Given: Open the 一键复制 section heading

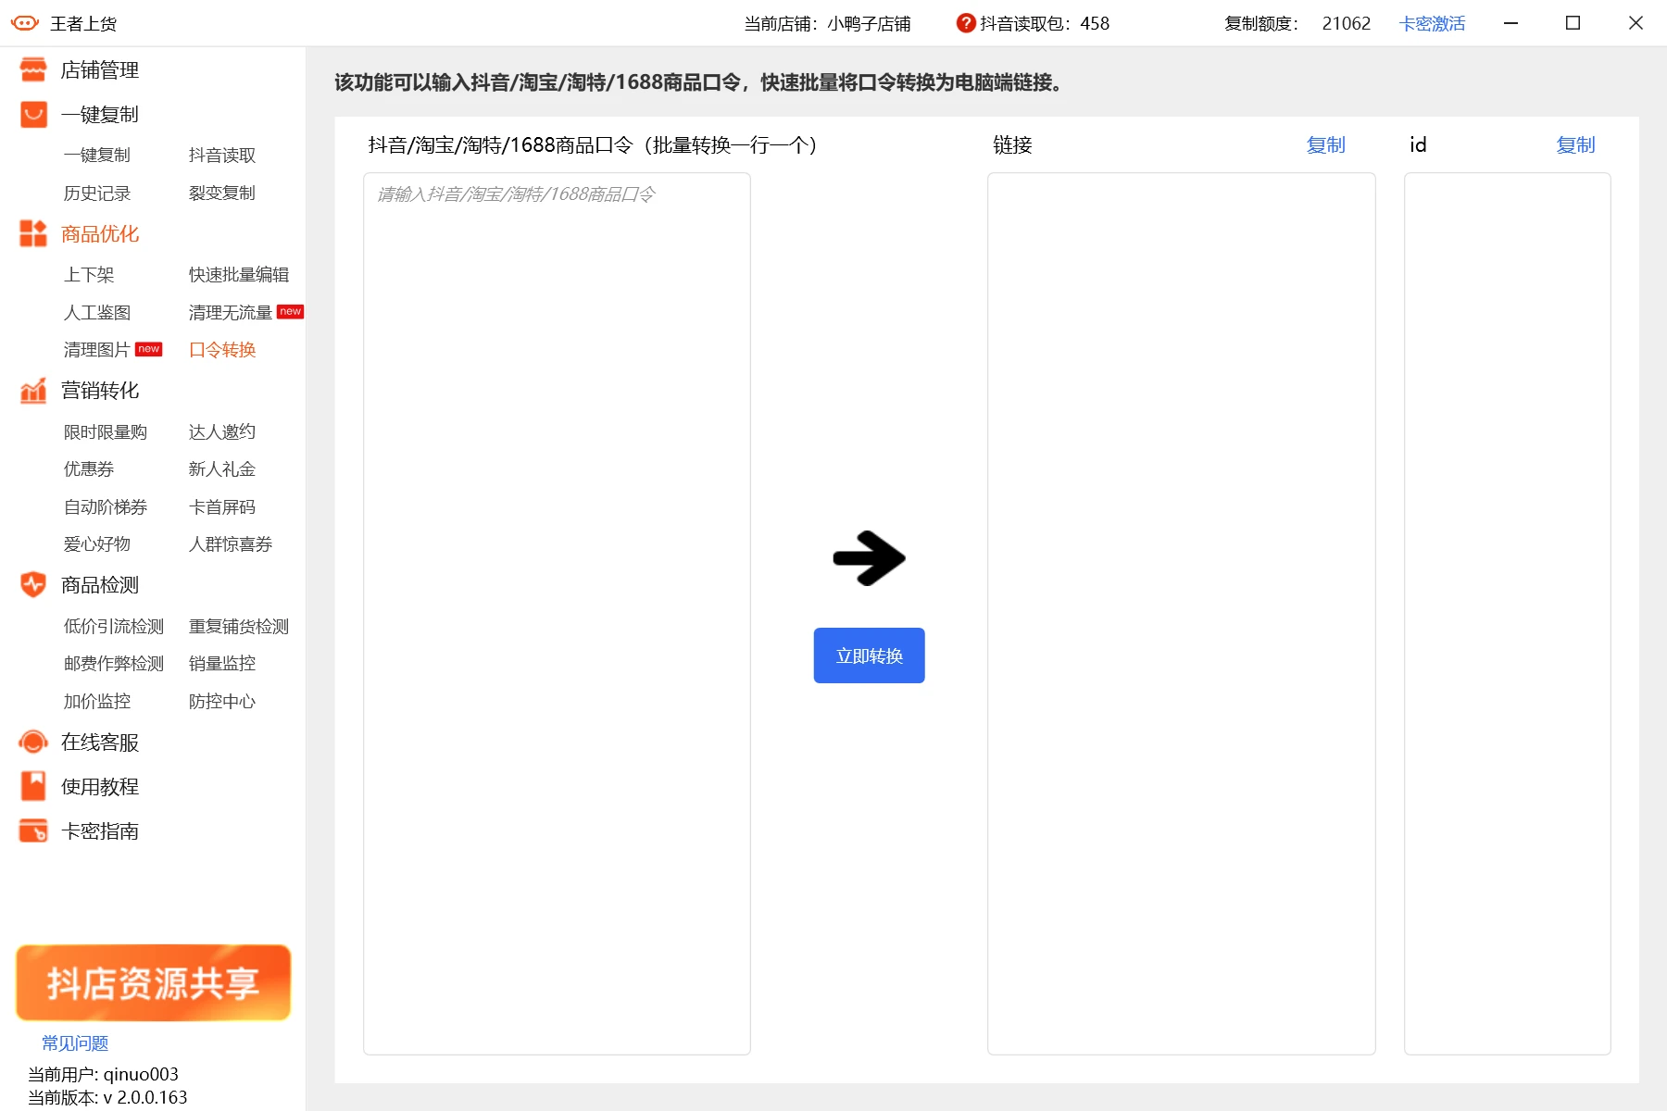Looking at the screenshot, I should [100, 115].
